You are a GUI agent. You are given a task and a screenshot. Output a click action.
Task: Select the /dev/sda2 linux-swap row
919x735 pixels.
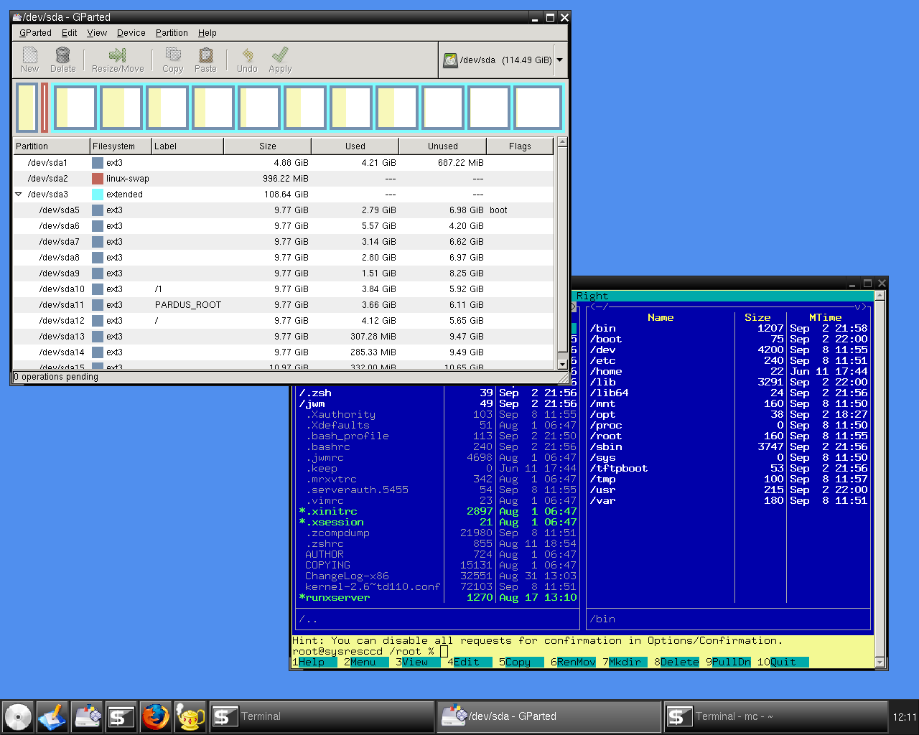[x=284, y=179]
